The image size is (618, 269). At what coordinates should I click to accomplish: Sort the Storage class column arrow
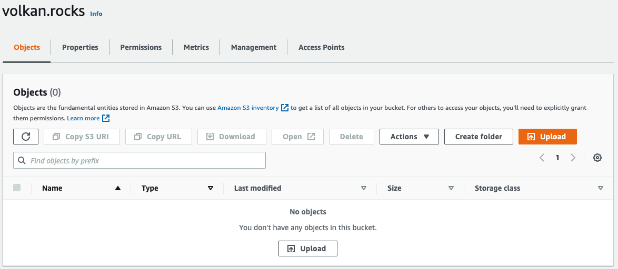[600, 188]
